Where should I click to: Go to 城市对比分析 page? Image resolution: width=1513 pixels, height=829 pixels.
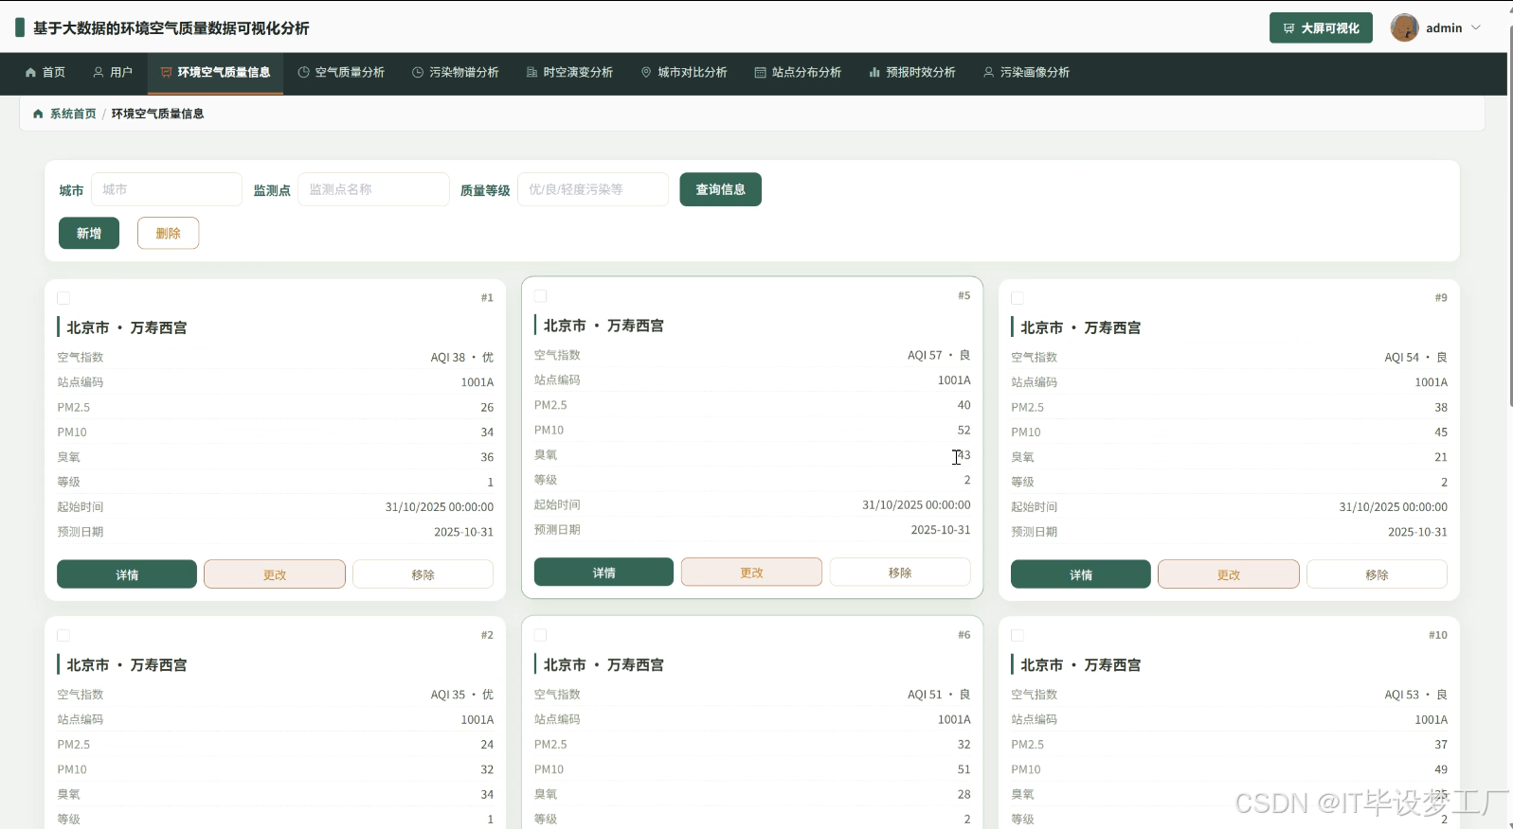coord(684,73)
